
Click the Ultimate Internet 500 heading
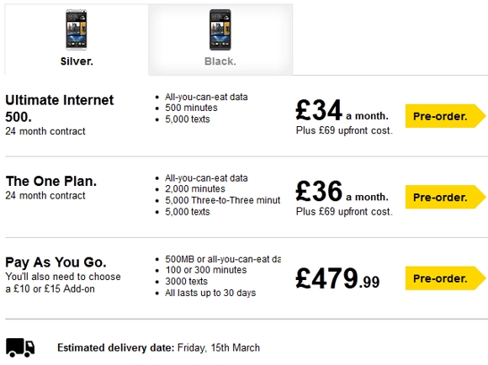tap(60, 108)
